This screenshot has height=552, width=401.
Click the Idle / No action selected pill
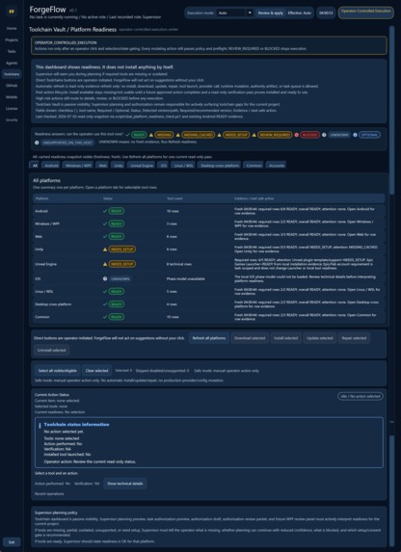click(x=361, y=396)
